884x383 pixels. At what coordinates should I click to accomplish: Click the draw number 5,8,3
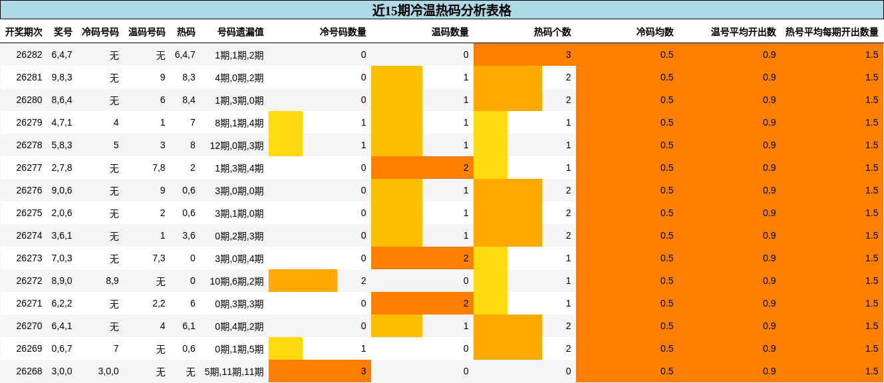click(x=62, y=145)
